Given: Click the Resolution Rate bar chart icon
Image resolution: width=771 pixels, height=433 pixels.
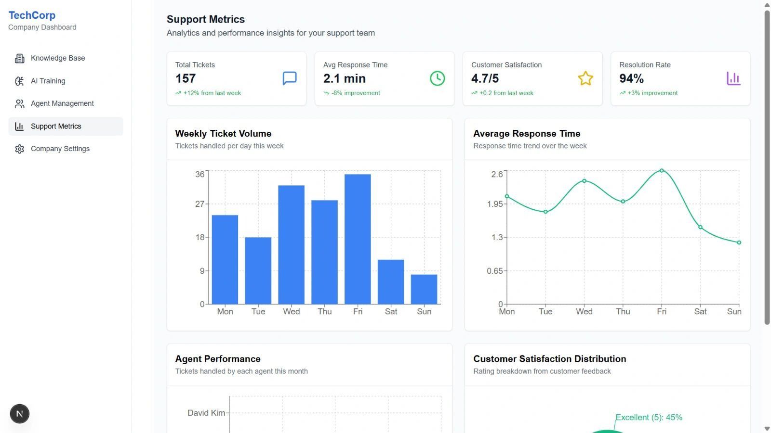Looking at the screenshot, I should pos(733,78).
